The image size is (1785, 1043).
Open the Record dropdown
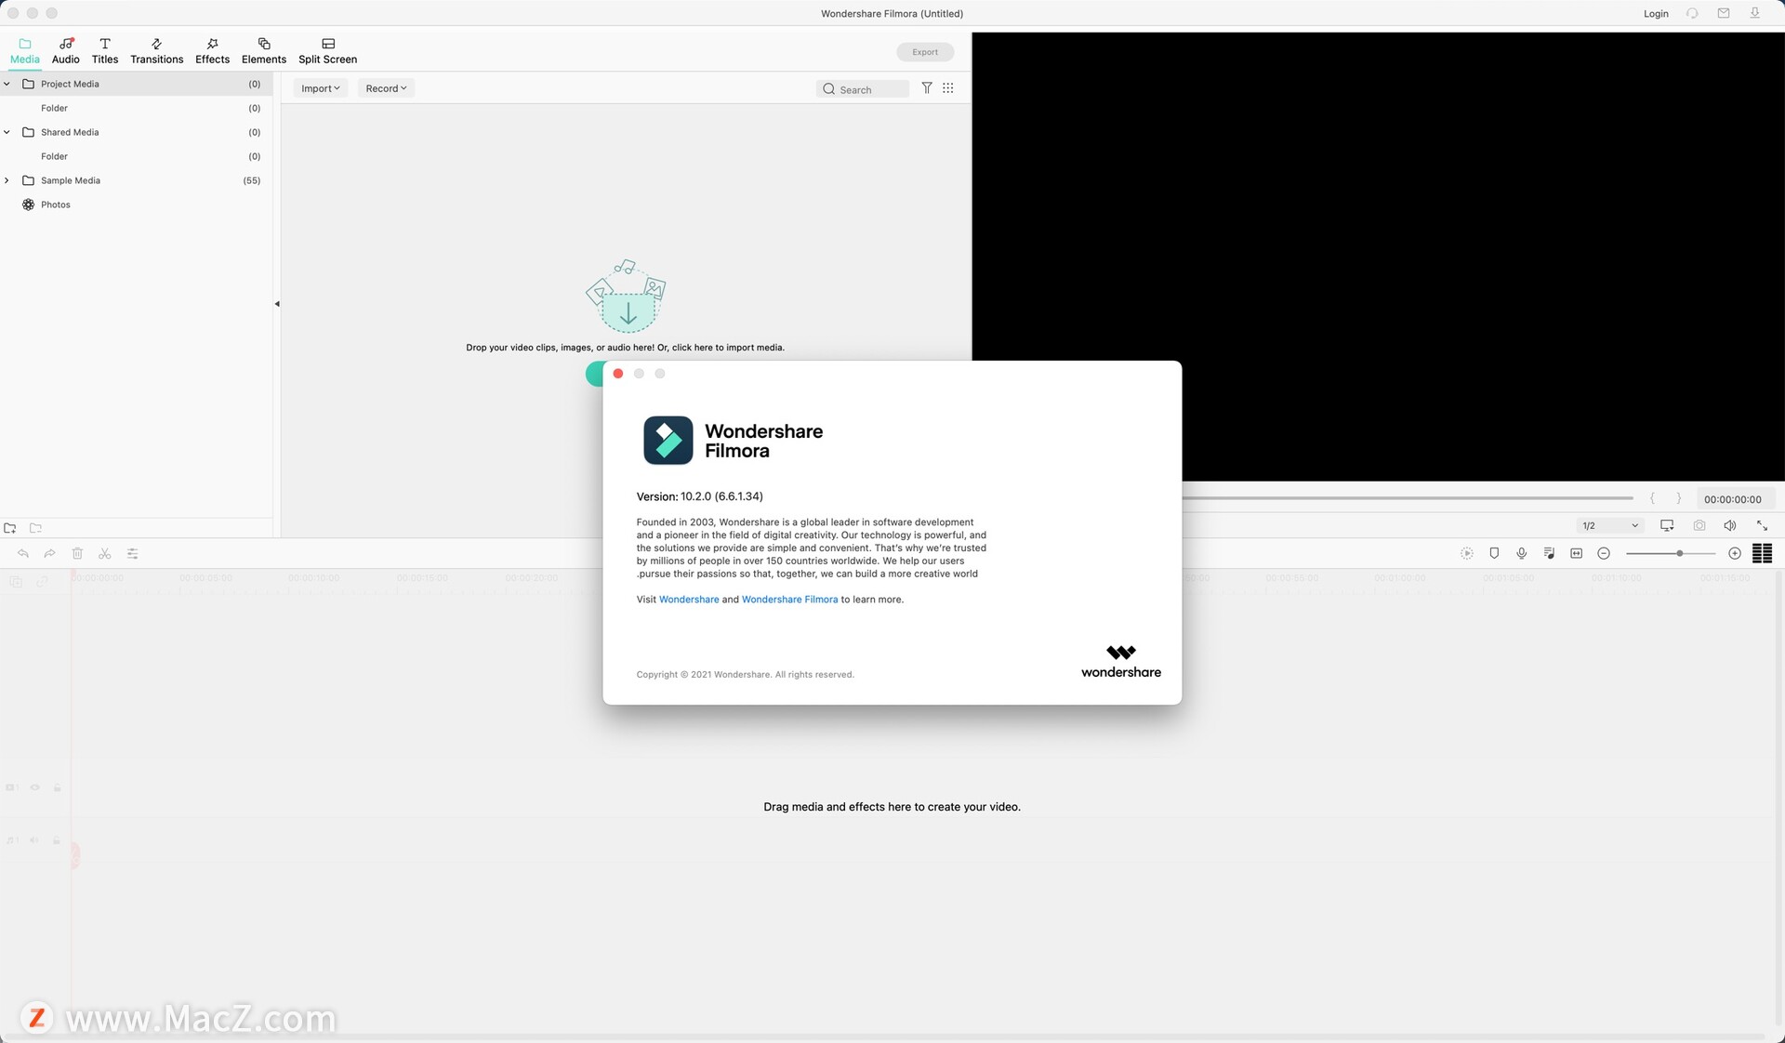(x=386, y=88)
